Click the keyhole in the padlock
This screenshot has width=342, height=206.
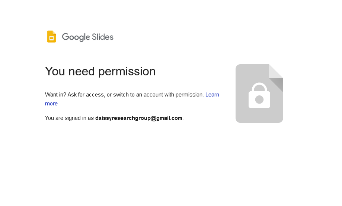tap(259, 99)
